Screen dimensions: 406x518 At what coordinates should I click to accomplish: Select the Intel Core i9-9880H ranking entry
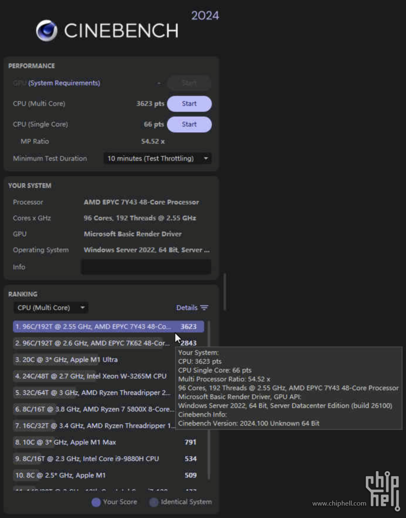point(109,459)
